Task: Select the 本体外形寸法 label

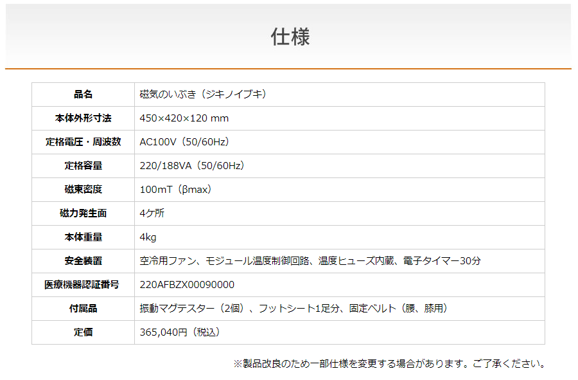Action: click(83, 118)
